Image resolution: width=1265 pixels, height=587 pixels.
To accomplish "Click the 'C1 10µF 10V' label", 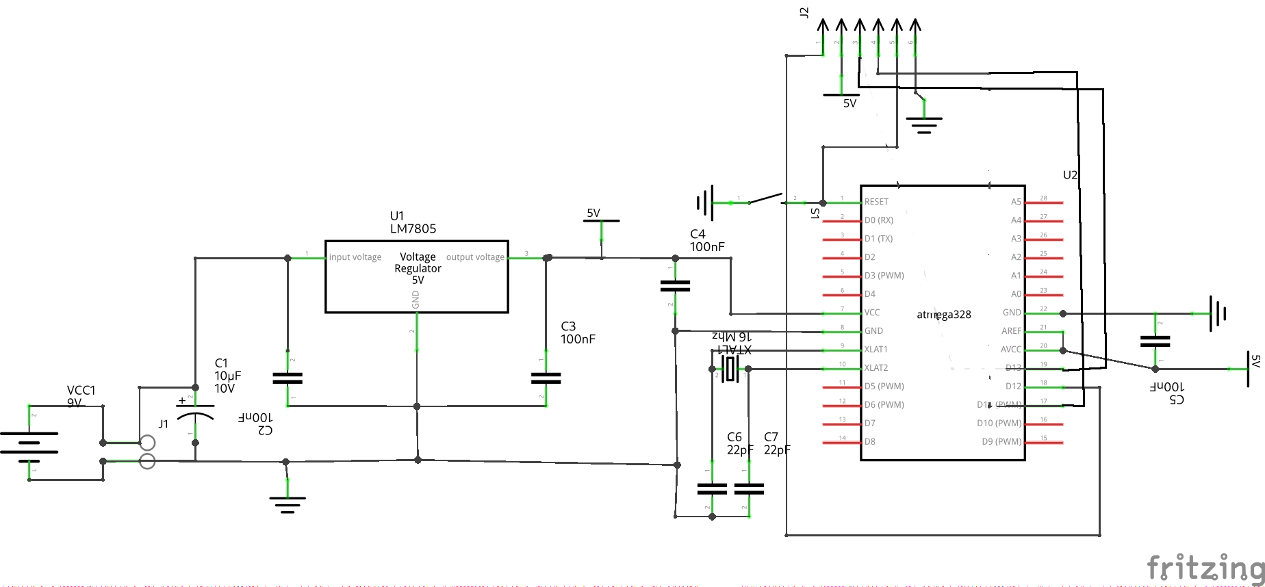I will (x=228, y=376).
